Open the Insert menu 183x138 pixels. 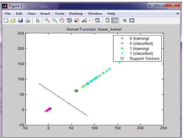pyautogui.click(x=45, y=13)
